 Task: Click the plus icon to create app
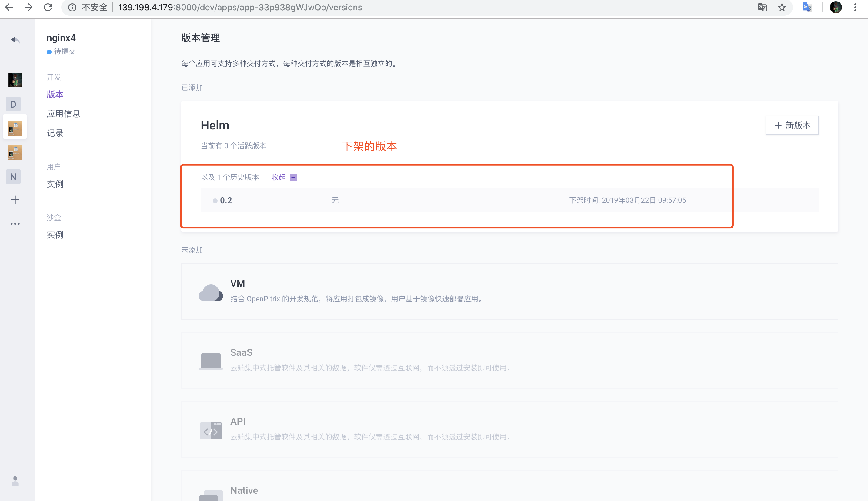pos(15,200)
